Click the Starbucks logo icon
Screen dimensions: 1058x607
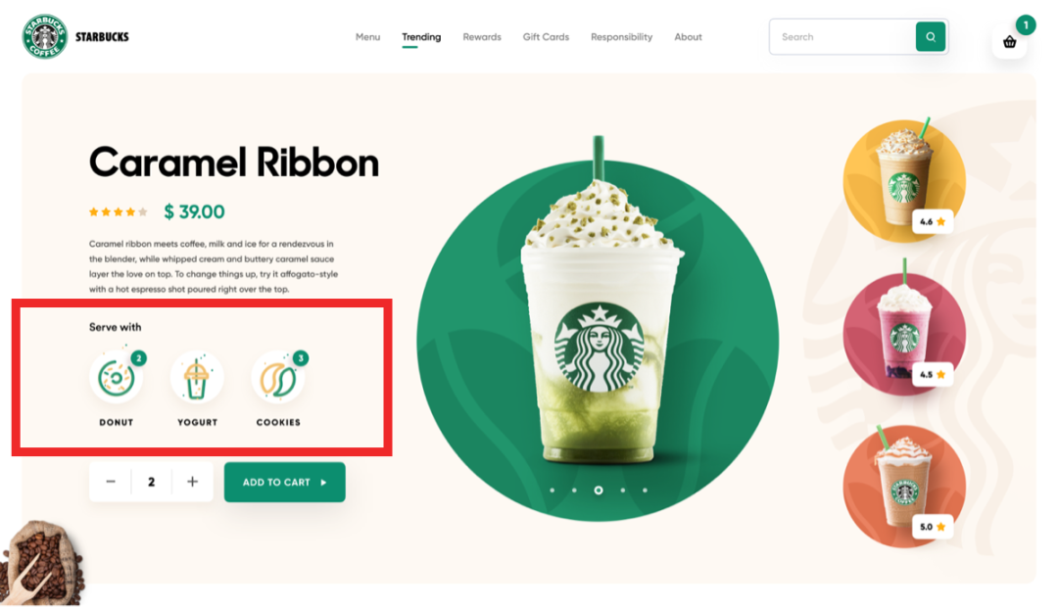pyautogui.click(x=44, y=36)
